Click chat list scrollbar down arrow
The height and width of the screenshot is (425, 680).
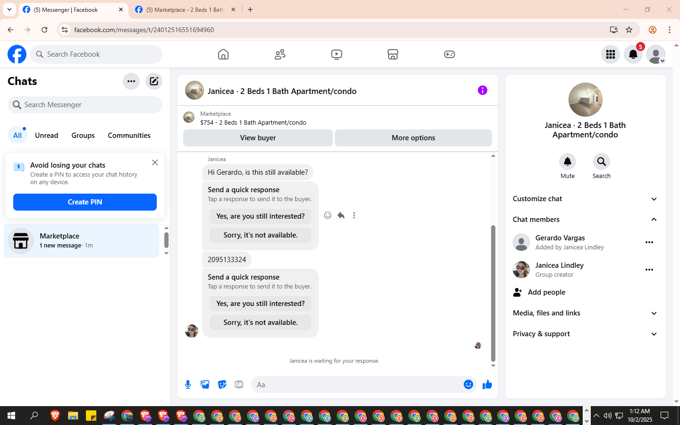[x=166, y=254]
